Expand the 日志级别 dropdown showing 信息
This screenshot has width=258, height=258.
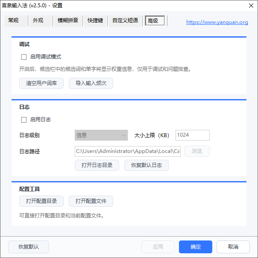pyautogui.click(x=101, y=135)
